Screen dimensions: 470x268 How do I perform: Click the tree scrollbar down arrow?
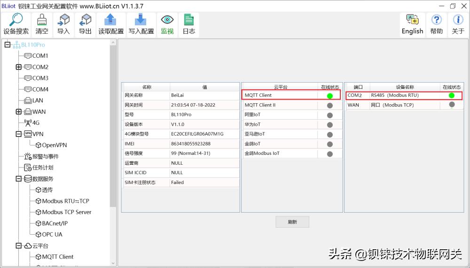click(113, 263)
